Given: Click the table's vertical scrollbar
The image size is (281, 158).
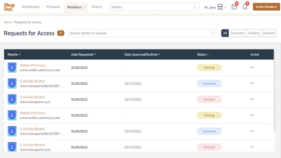Looking at the screenshot, I should [x=275, y=91].
